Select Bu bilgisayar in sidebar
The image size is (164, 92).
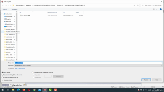(10, 24)
